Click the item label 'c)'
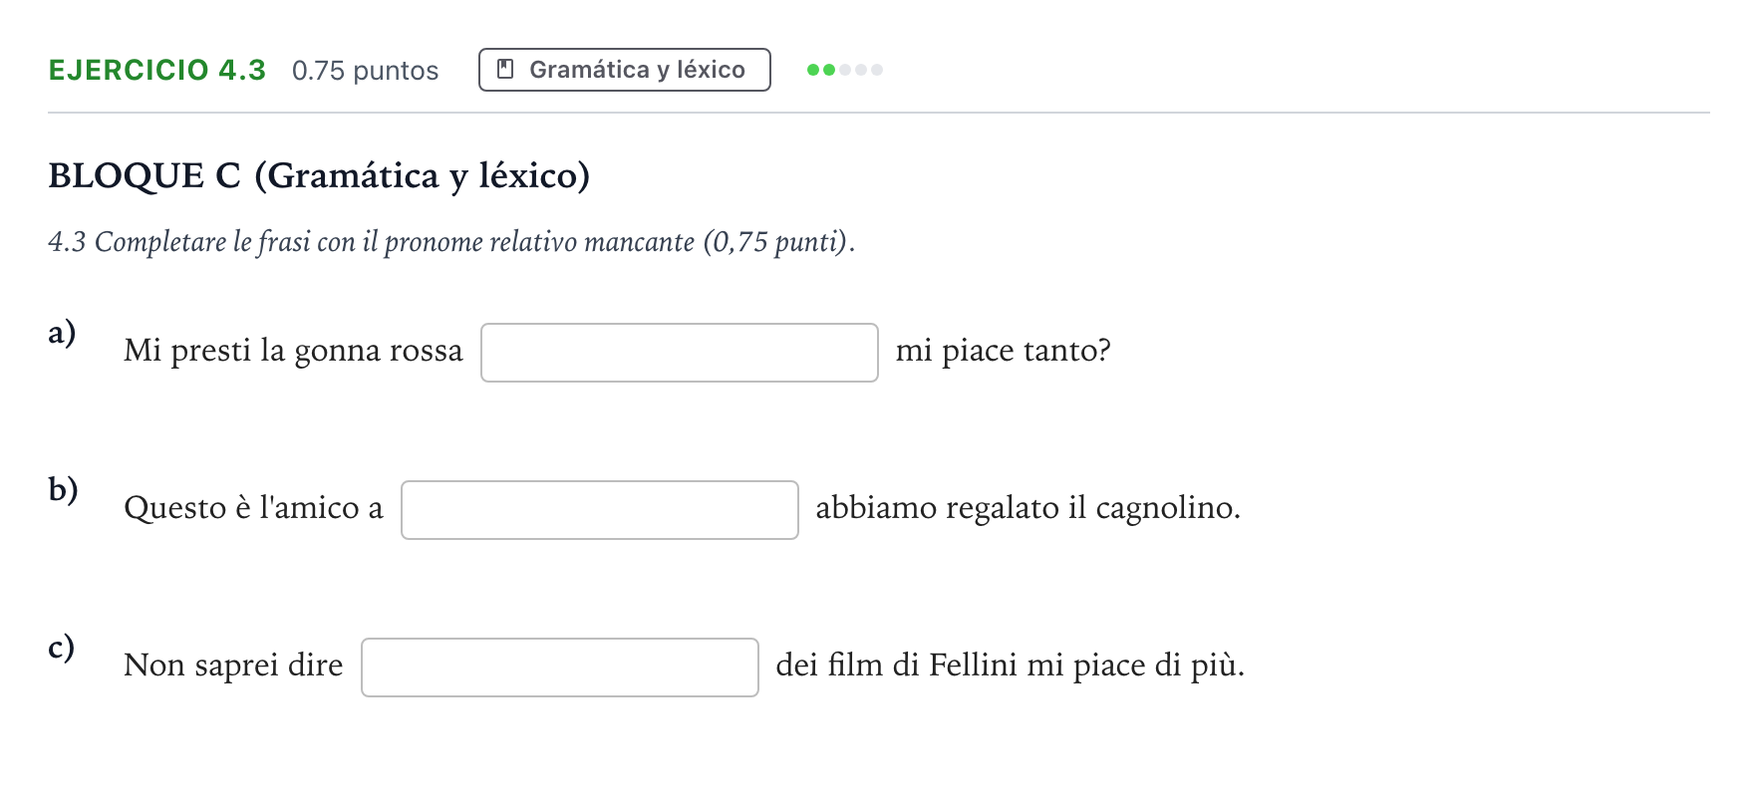The image size is (1758, 801). coord(61,647)
